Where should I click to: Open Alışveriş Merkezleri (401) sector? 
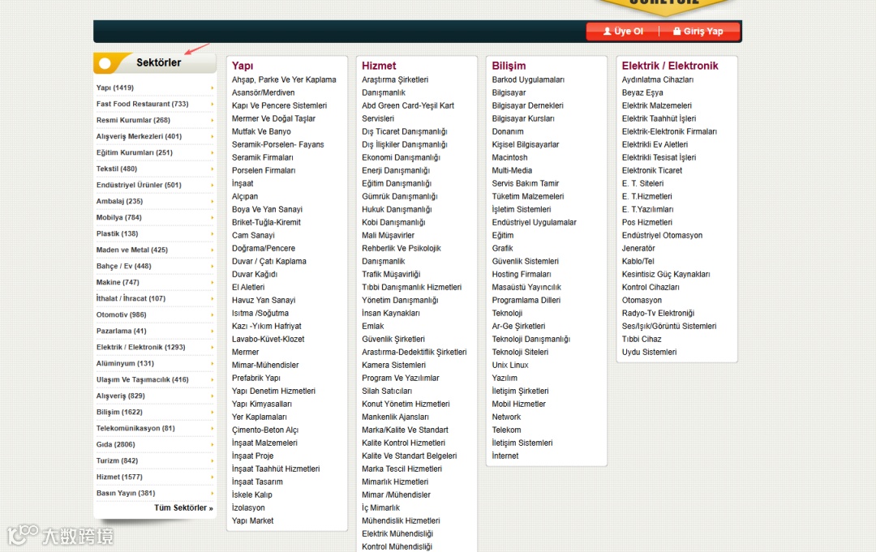tap(139, 136)
